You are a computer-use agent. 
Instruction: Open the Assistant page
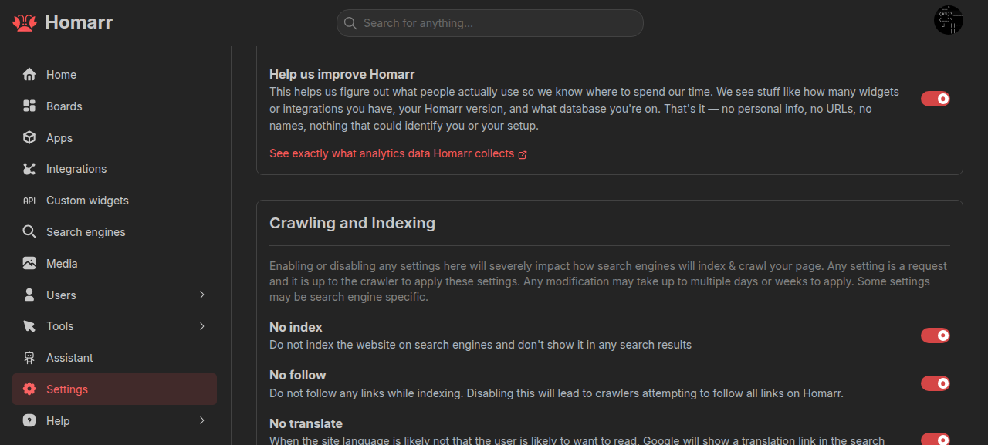pyautogui.click(x=114, y=358)
